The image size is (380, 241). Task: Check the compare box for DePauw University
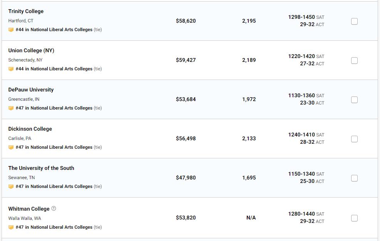tap(354, 100)
